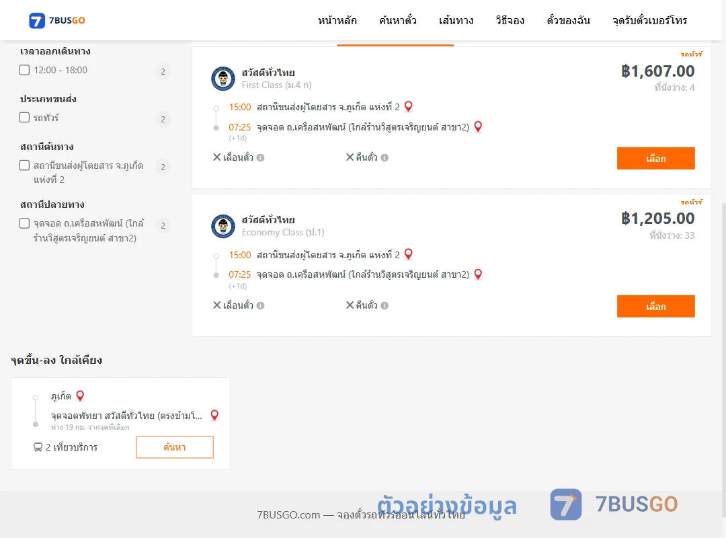Click จุดจอดพัทยา สวัสดีทั่วไทย stop name

point(126,416)
